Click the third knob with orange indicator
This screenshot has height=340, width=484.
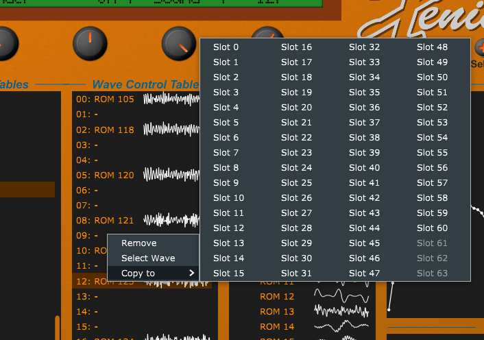click(x=178, y=44)
